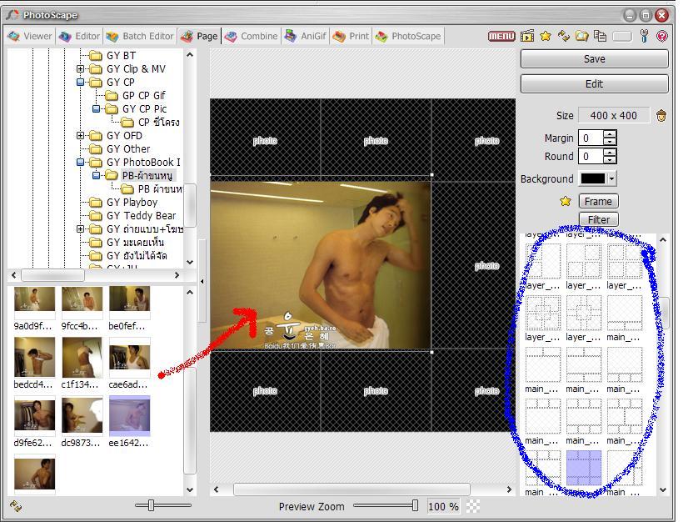Viewport: 698px width, 522px height.
Task: Click the folder icon of GY Playboy
Action: click(x=95, y=203)
